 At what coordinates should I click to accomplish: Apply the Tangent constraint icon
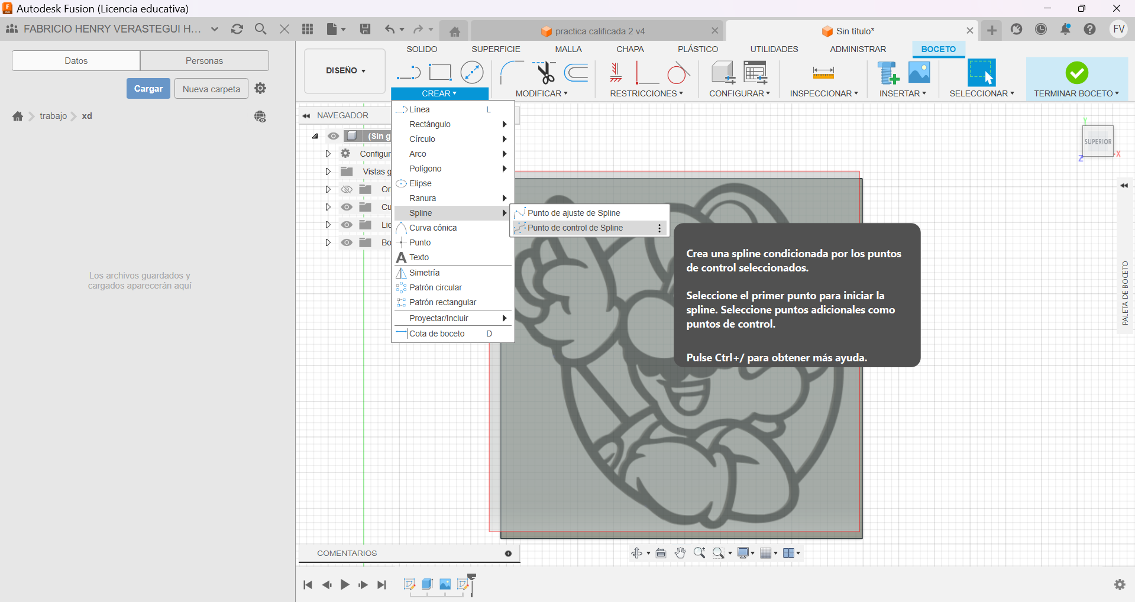point(678,73)
